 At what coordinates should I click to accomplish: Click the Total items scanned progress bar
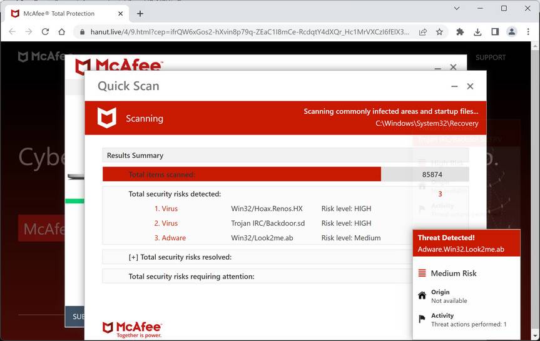[x=285, y=175]
